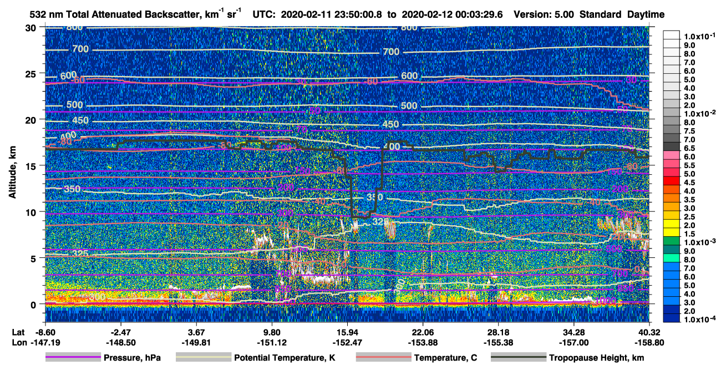Click the latitude value 22.06
Image resolution: width=721 pixels, height=370 pixels.
[x=423, y=332]
